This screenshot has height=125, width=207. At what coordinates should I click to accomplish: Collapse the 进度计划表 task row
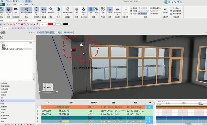click(x=55, y=107)
